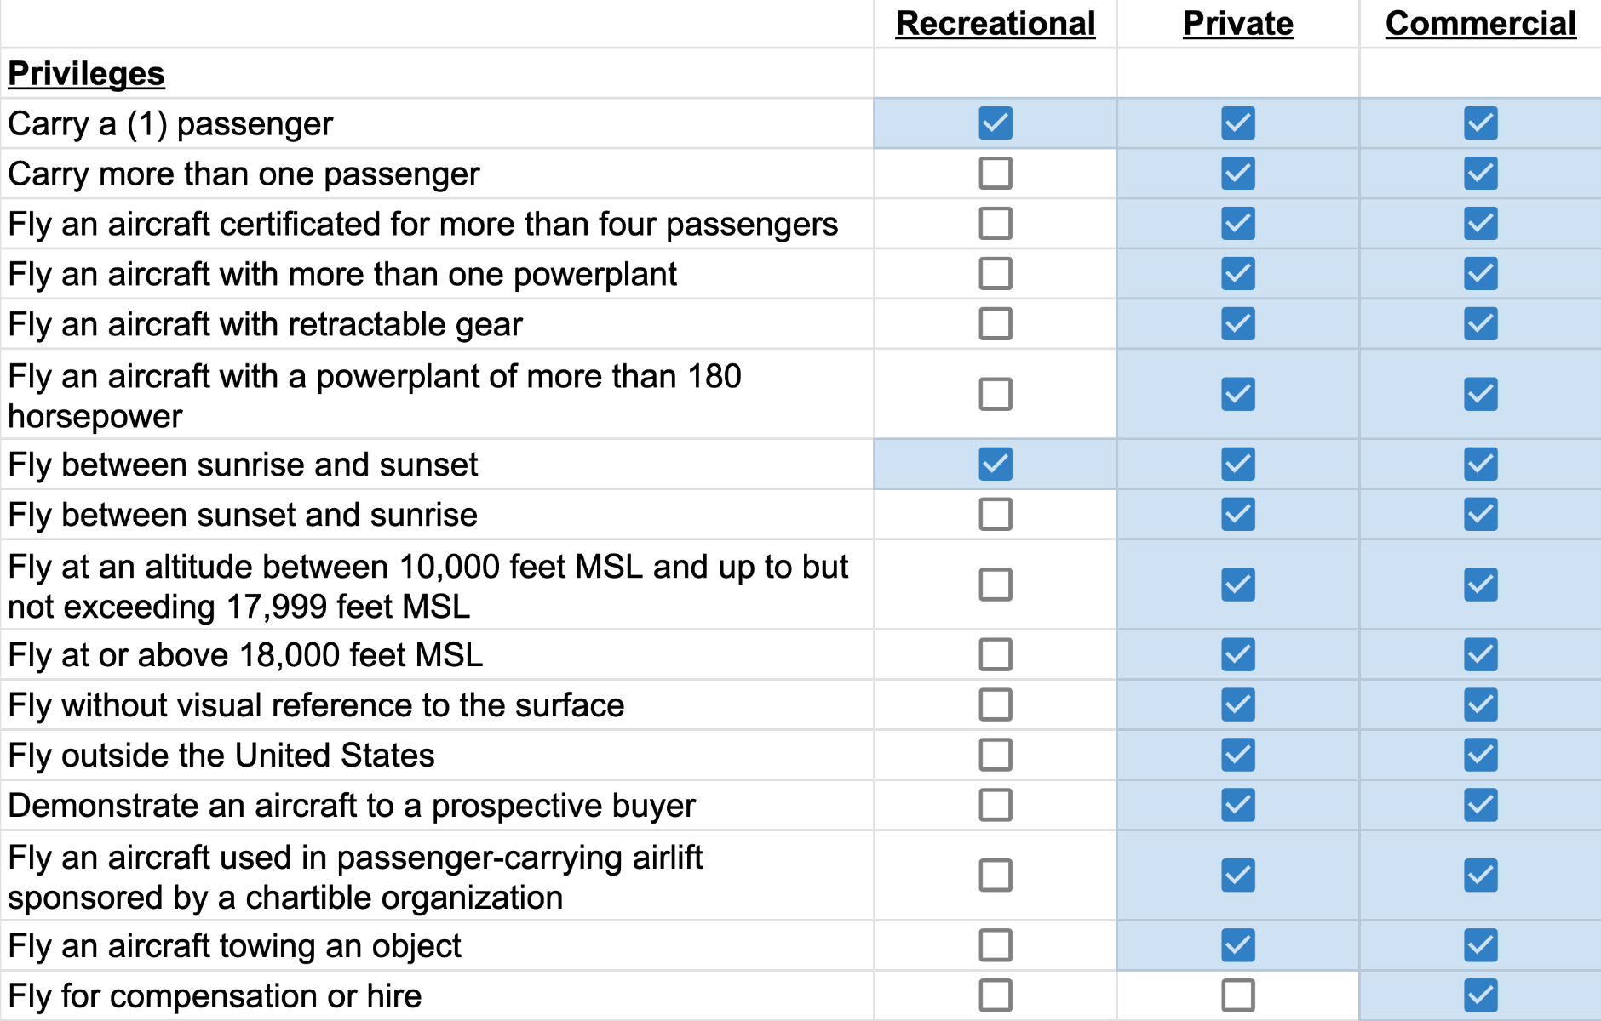Select the Commercial column header cell
Viewport: 1601px width, 1021px height.
1480,24
